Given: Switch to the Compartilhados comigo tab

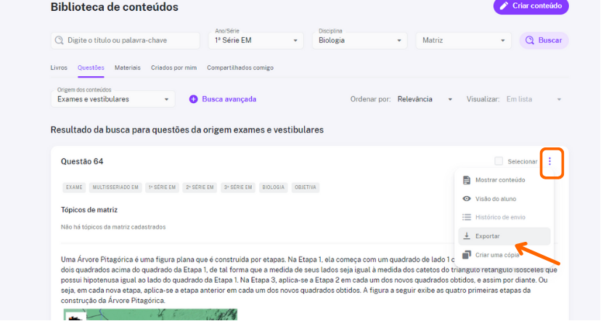Looking at the screenshot, I should click(240, 68).
